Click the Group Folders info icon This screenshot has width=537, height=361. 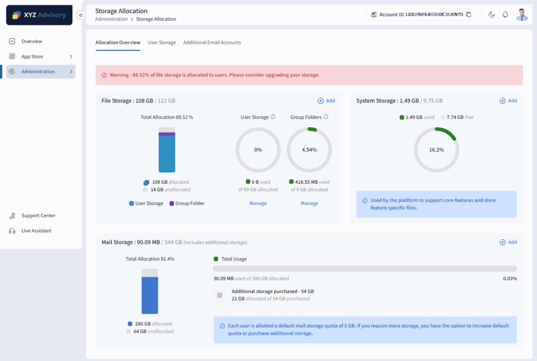click(326, 117)
